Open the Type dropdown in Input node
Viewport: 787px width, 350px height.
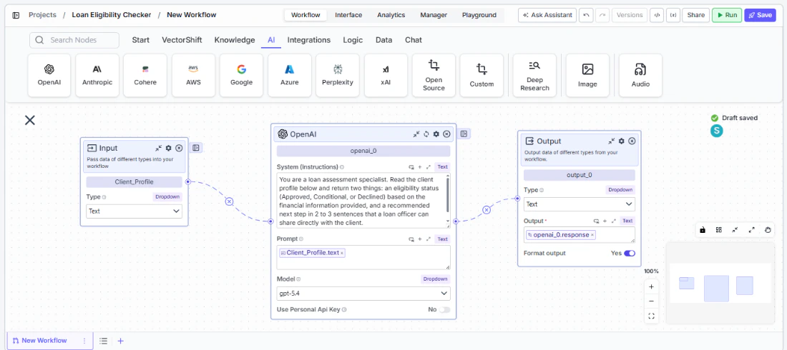coord(134,211)
